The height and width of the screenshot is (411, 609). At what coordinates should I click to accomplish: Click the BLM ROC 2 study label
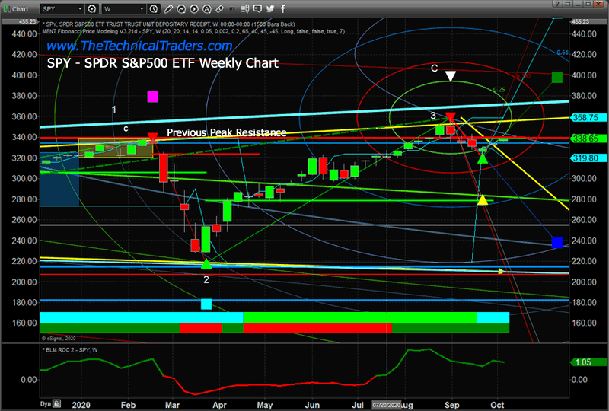[71, 350]
